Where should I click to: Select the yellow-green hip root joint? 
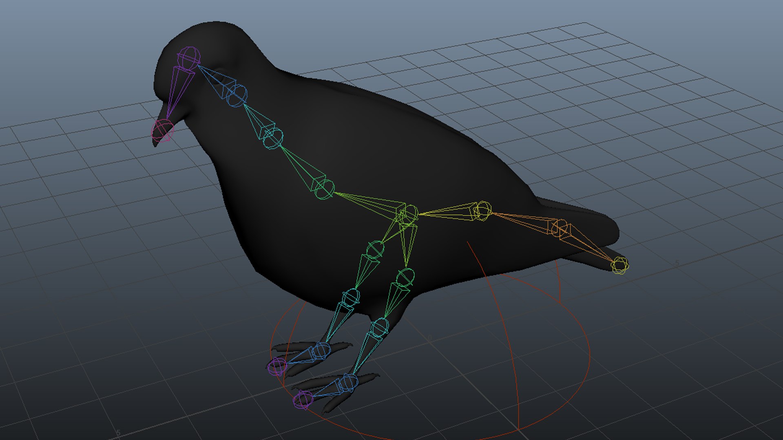407,215
